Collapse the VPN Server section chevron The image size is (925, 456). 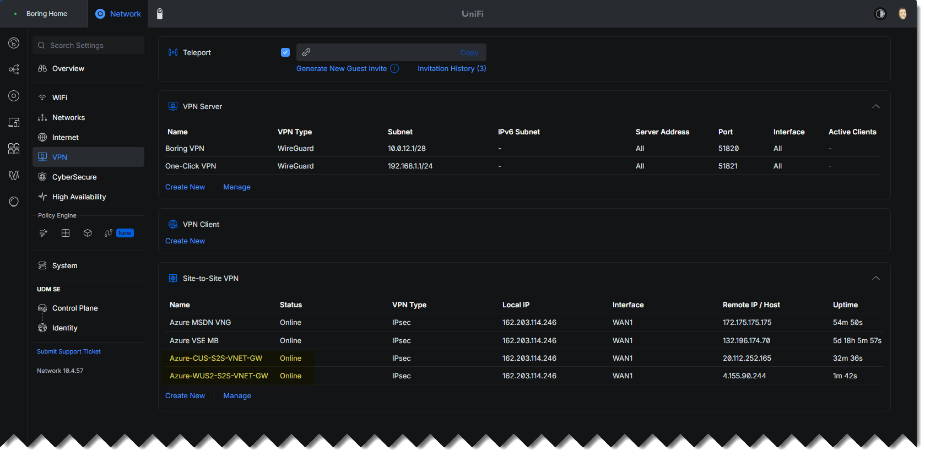point(876,106)
